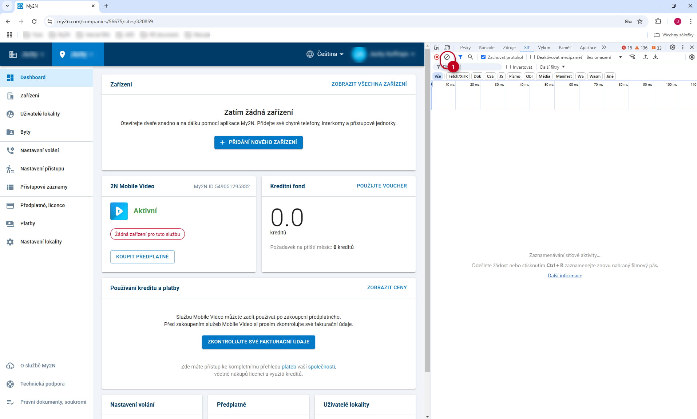Show more DevTools tabs chevron
The width and height of the screenshot is (697, 419).
(604, 48)
